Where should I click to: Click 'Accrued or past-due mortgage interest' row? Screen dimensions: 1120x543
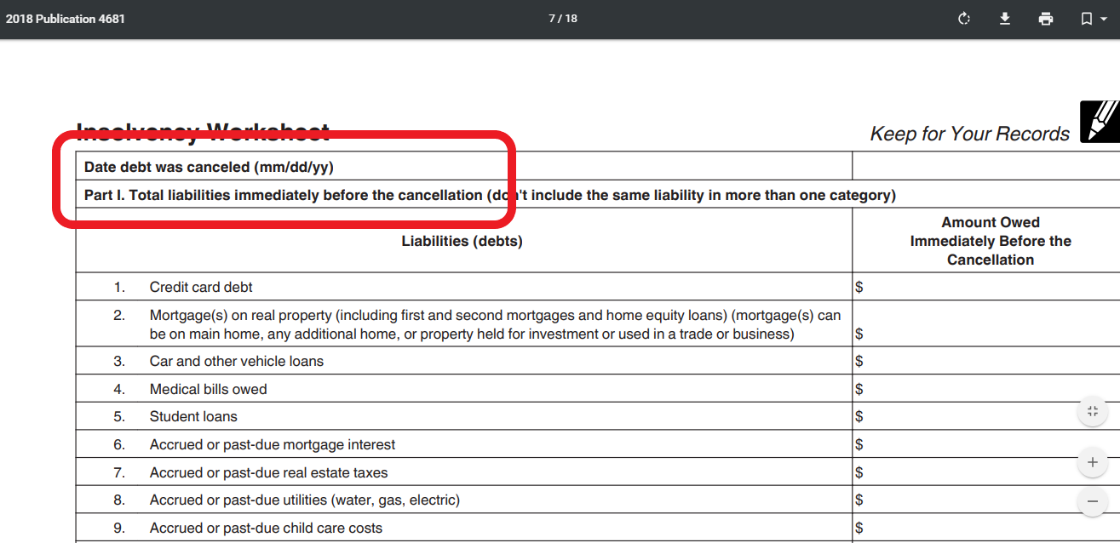coord(464,444)
